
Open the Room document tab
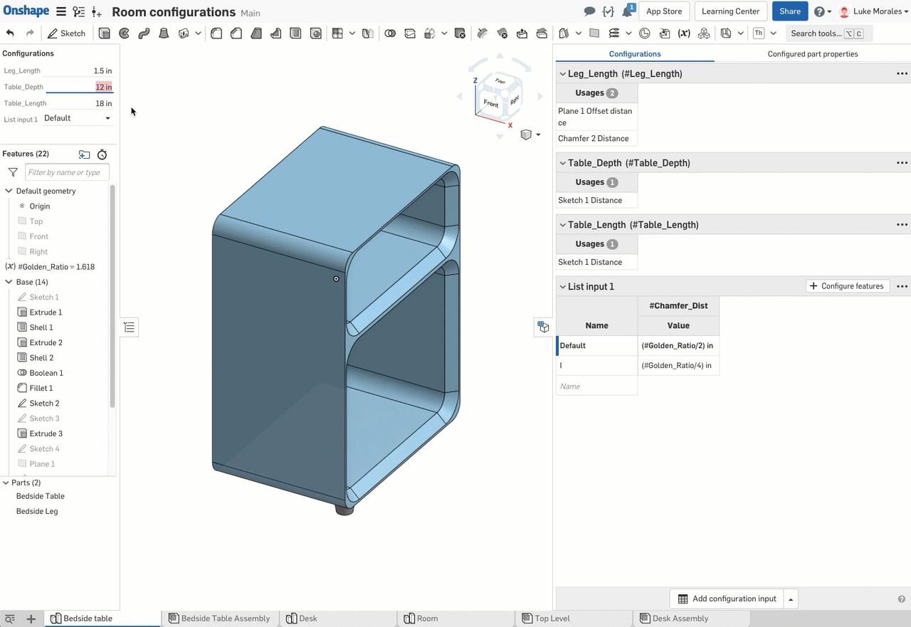tap(427, 618)
